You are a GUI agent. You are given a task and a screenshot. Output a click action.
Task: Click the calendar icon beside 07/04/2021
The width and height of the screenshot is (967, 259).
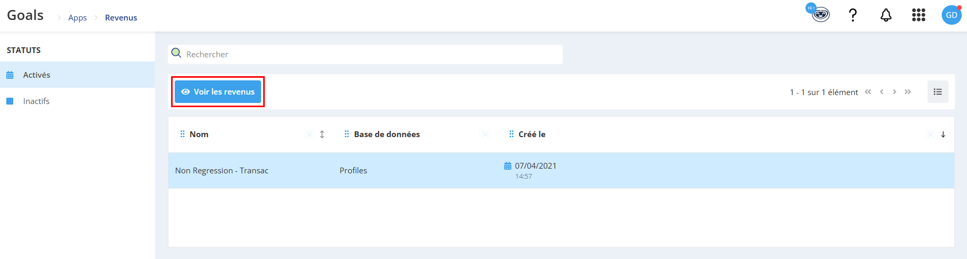click(507, 166)
